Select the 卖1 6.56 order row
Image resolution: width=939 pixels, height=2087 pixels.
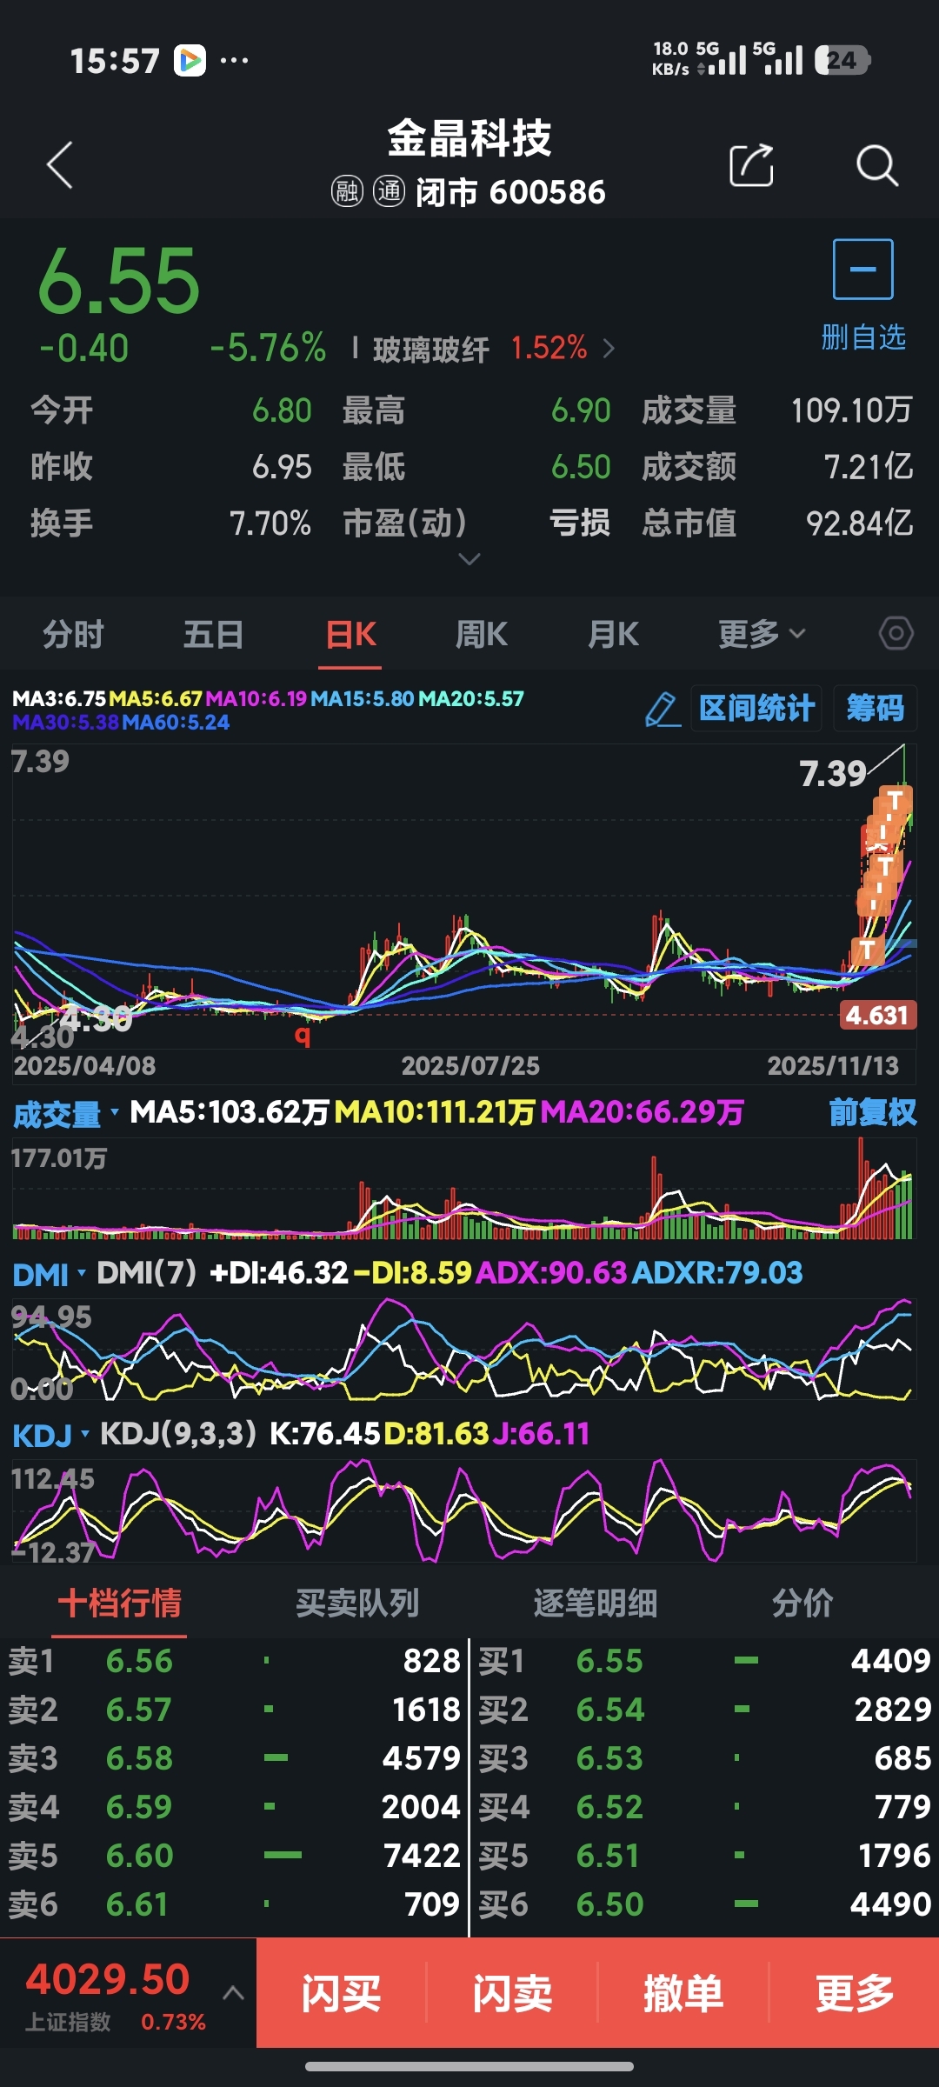tap(234, 1661)
